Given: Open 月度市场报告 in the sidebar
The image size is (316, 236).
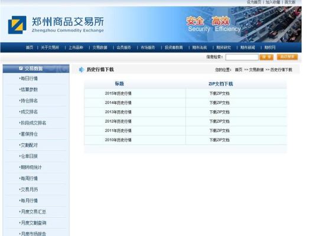Looking at the screenshot, I should pyautogui.click(x=33, y=234).
